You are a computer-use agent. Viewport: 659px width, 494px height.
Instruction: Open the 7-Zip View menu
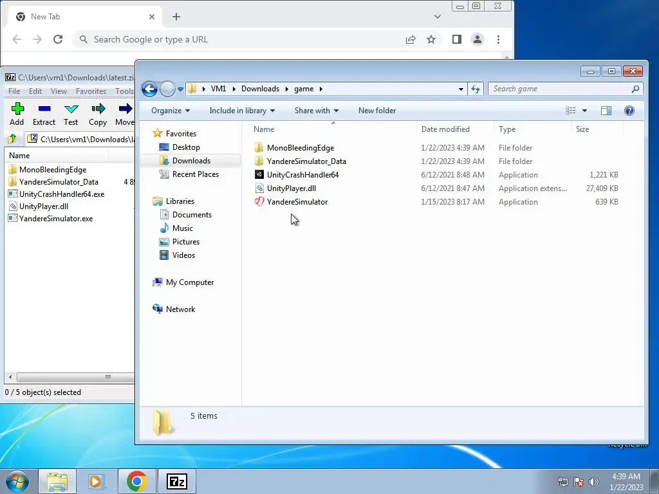tap(59, 91)
